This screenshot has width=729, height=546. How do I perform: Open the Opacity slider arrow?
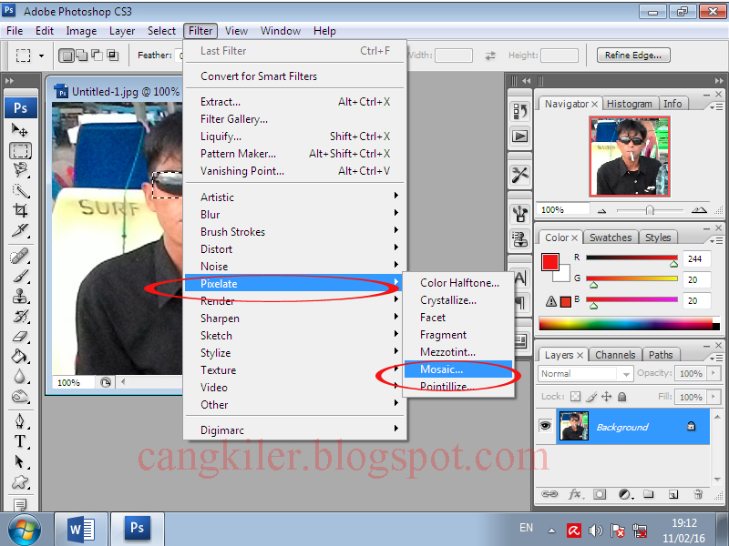point(714,373)
